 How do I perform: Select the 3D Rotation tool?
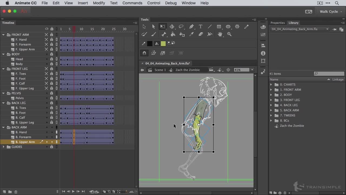pos(172,27)
